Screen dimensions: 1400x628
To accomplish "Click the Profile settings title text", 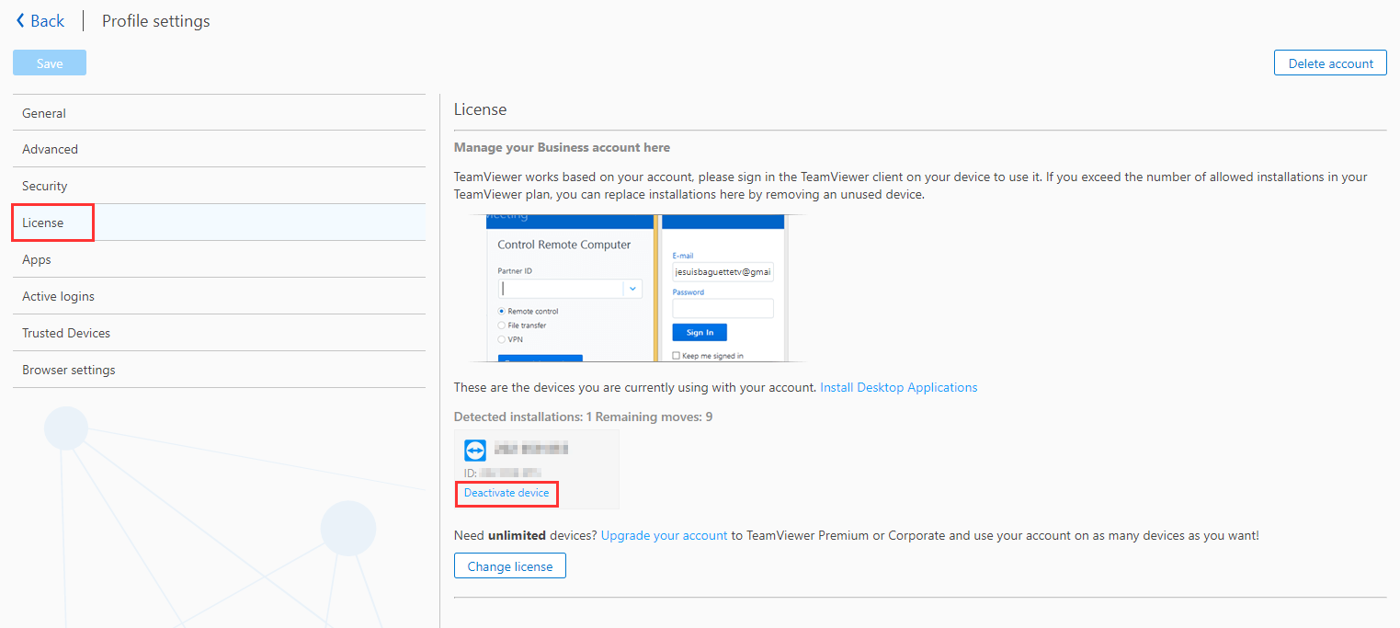I will (155, 20).
